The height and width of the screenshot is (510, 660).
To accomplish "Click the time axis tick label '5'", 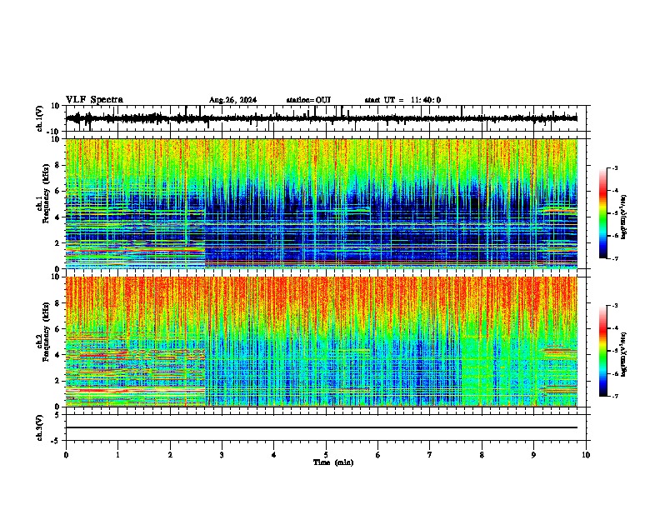I will 326,455.
